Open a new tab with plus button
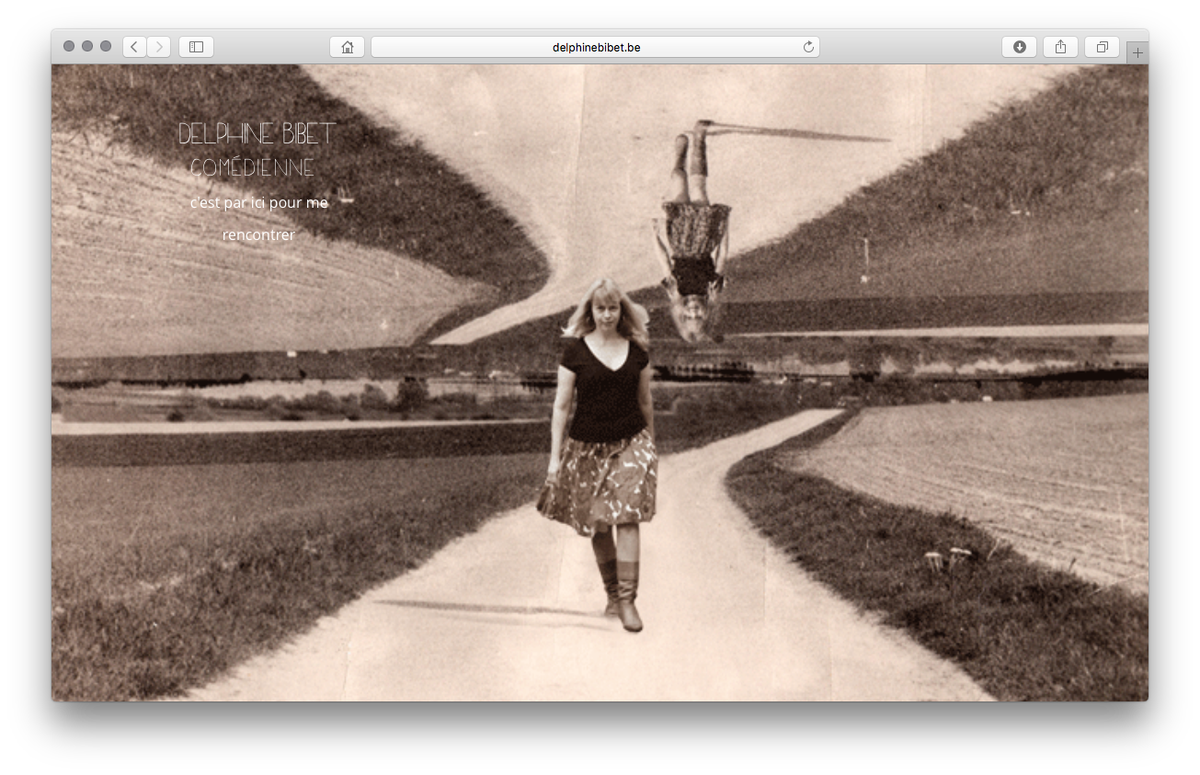This screenshot has height=775, width=1200. click(x=1137, y=53)
